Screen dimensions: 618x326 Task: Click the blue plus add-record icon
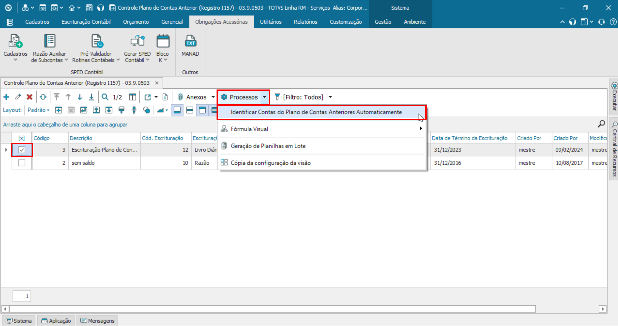[x=6, y=97]
